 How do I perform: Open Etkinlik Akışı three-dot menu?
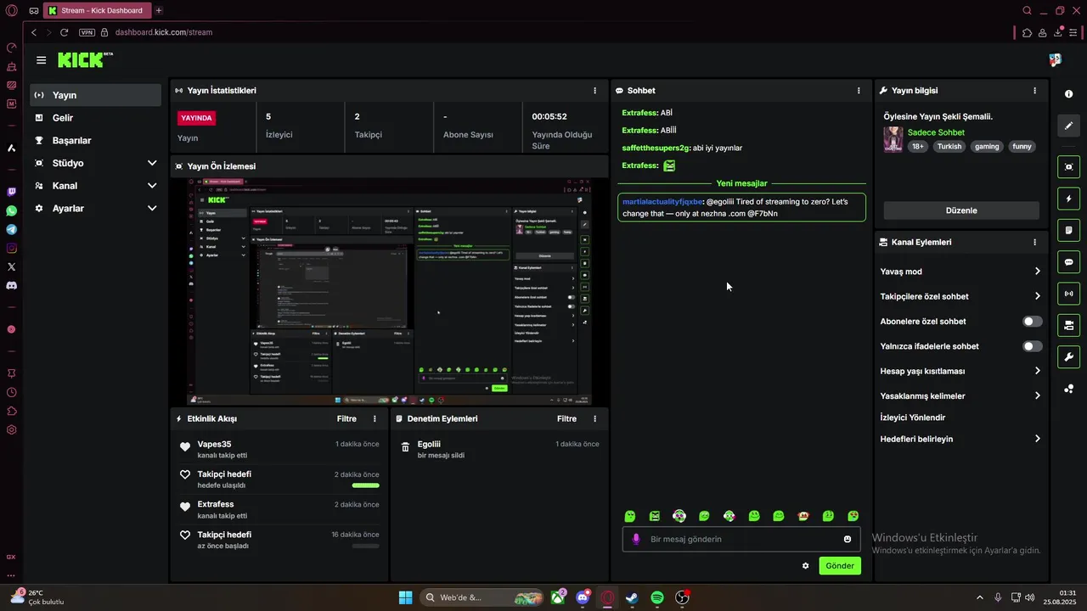point(375,418)
